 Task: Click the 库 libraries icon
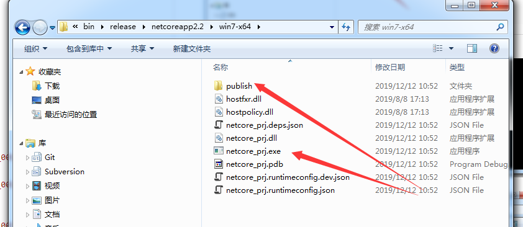tap(30, 143)
